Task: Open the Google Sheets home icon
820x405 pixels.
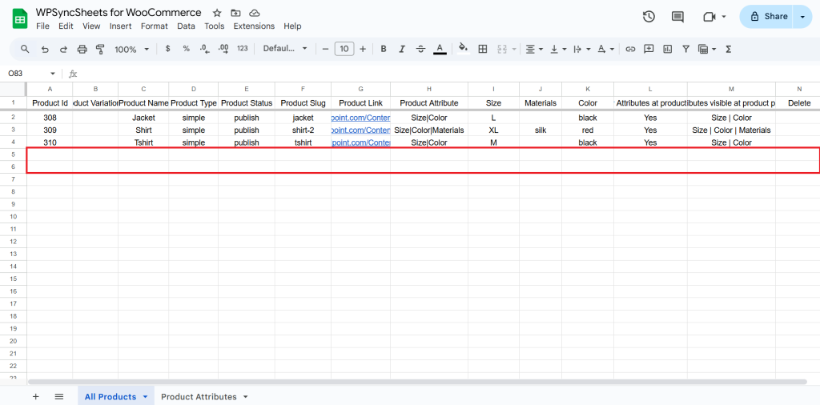Action: tap(20, 19)
